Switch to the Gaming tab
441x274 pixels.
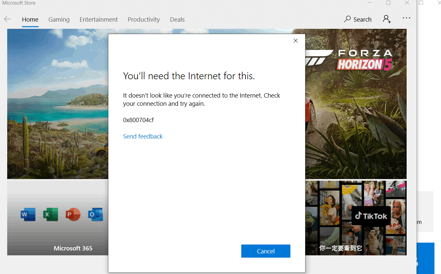click(59, 20)
